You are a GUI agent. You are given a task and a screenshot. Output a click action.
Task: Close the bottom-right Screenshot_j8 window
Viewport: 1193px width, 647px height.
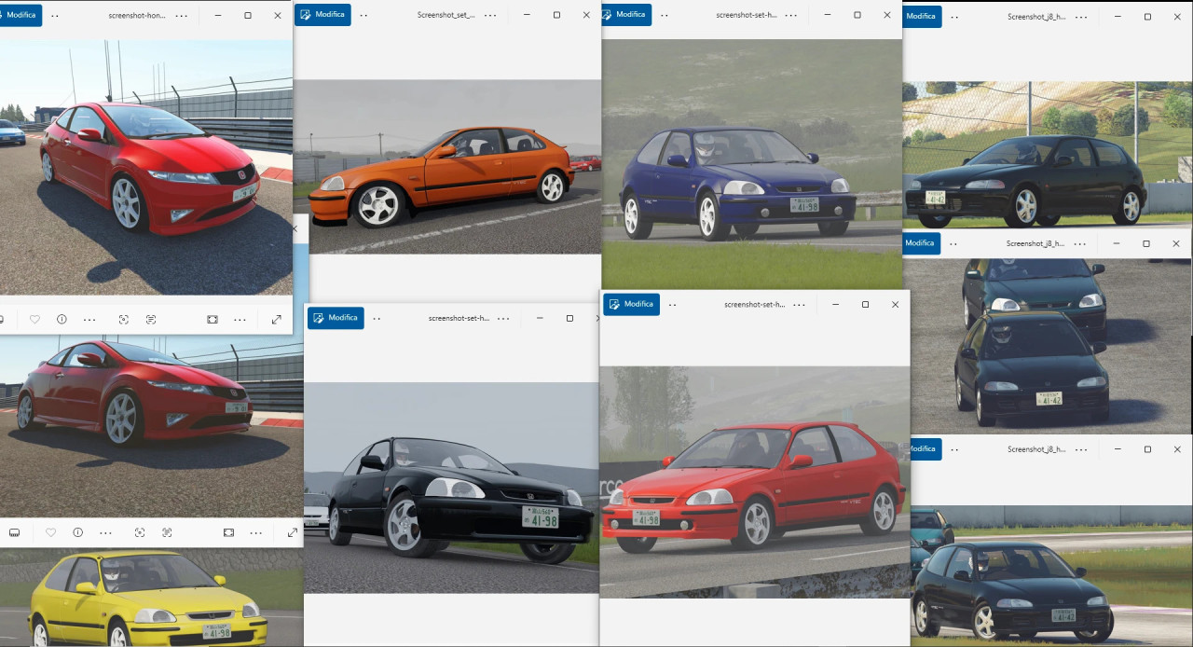click(1177, 449)
